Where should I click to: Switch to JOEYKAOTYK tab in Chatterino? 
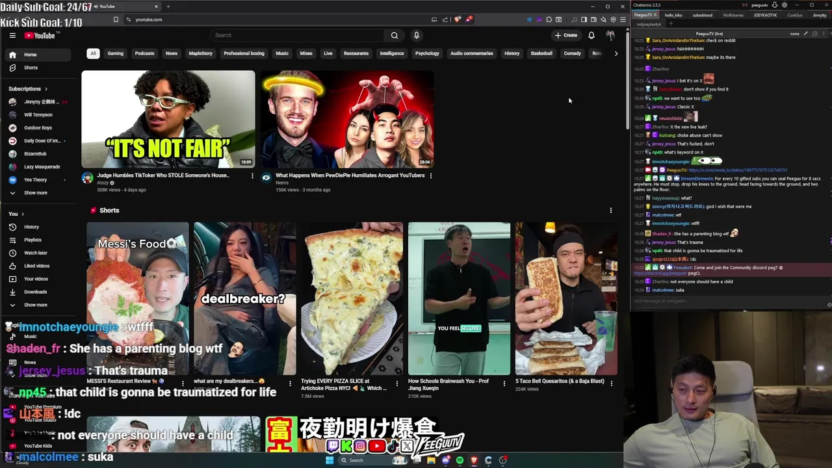tap(765, 15)
